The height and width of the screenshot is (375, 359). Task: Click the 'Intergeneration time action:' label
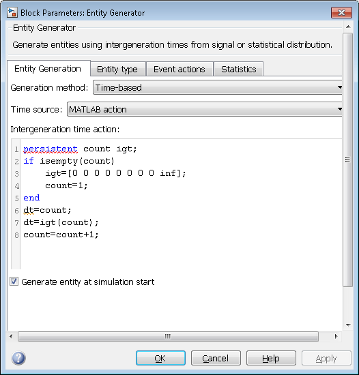65,130
